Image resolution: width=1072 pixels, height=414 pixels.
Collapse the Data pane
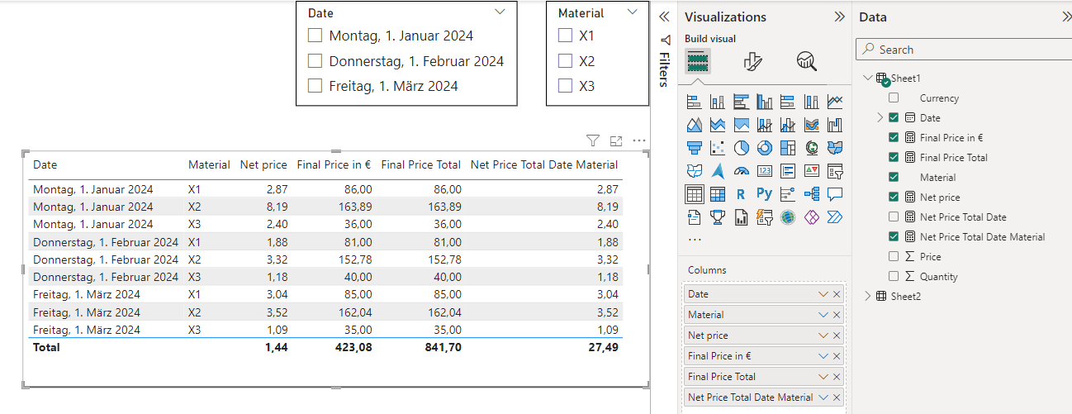1066,17
